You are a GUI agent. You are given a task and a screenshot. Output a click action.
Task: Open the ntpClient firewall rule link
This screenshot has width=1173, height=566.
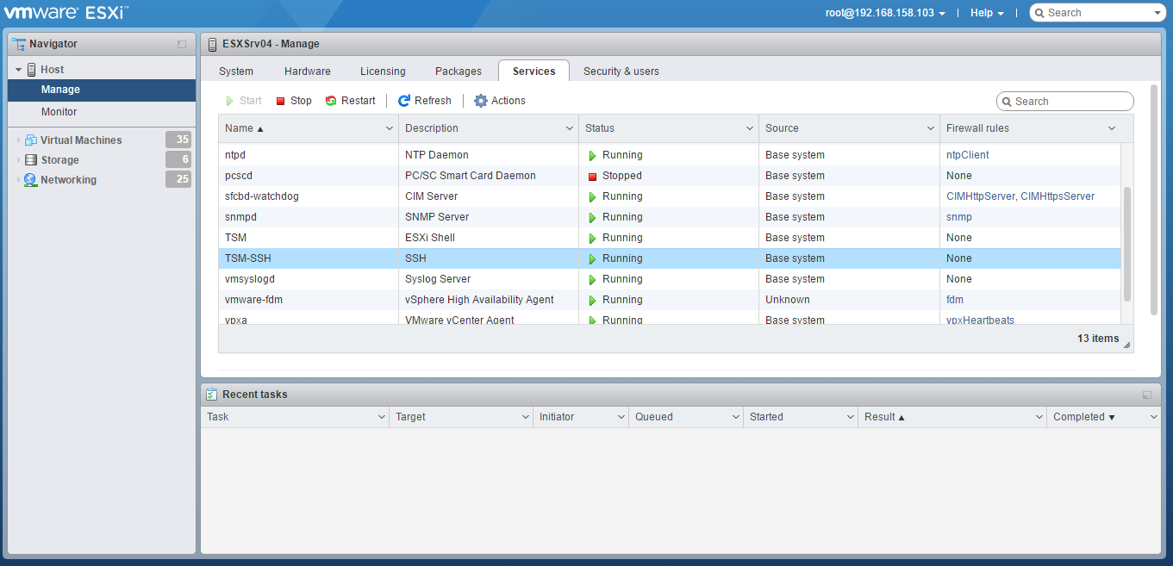(967, 155)
